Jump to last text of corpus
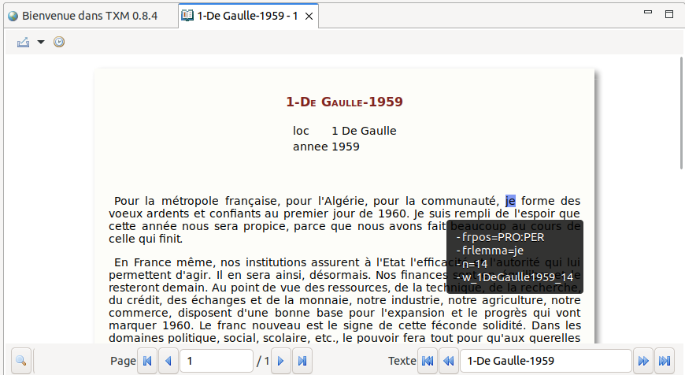685x375 pixels. pyautogui.click(x=664, y=361)
